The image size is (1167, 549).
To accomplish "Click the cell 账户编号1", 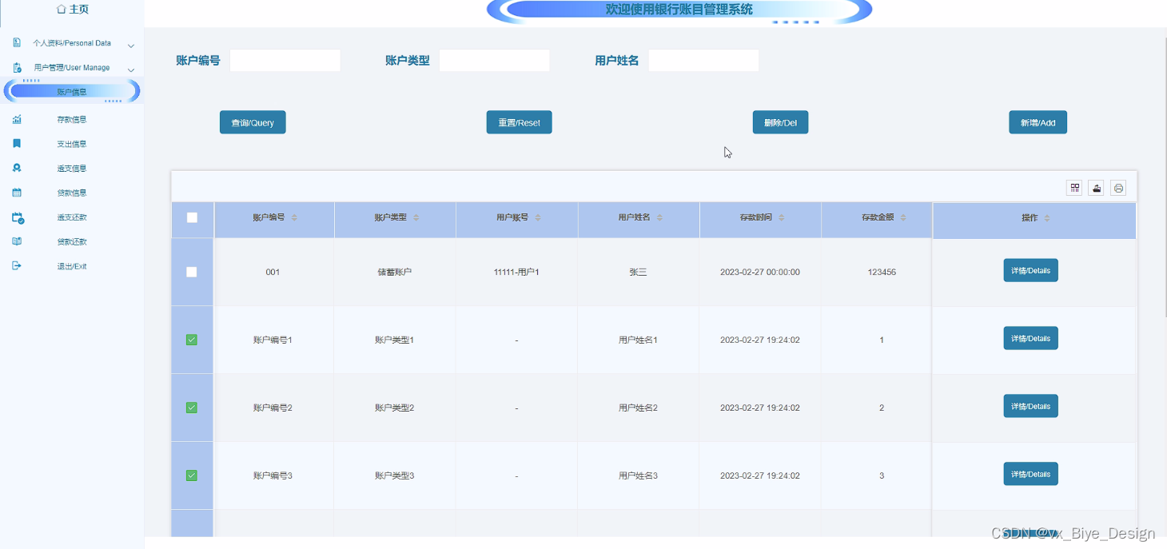I will (273, 340).
